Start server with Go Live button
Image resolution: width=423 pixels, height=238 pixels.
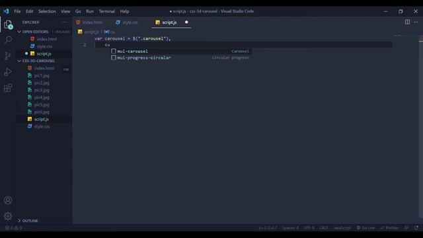(365, 227)
